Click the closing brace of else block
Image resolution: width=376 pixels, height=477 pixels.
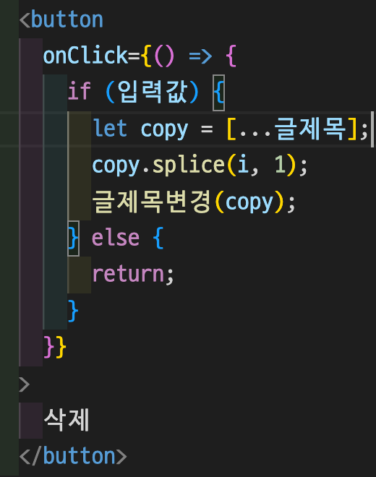(73, 311)
